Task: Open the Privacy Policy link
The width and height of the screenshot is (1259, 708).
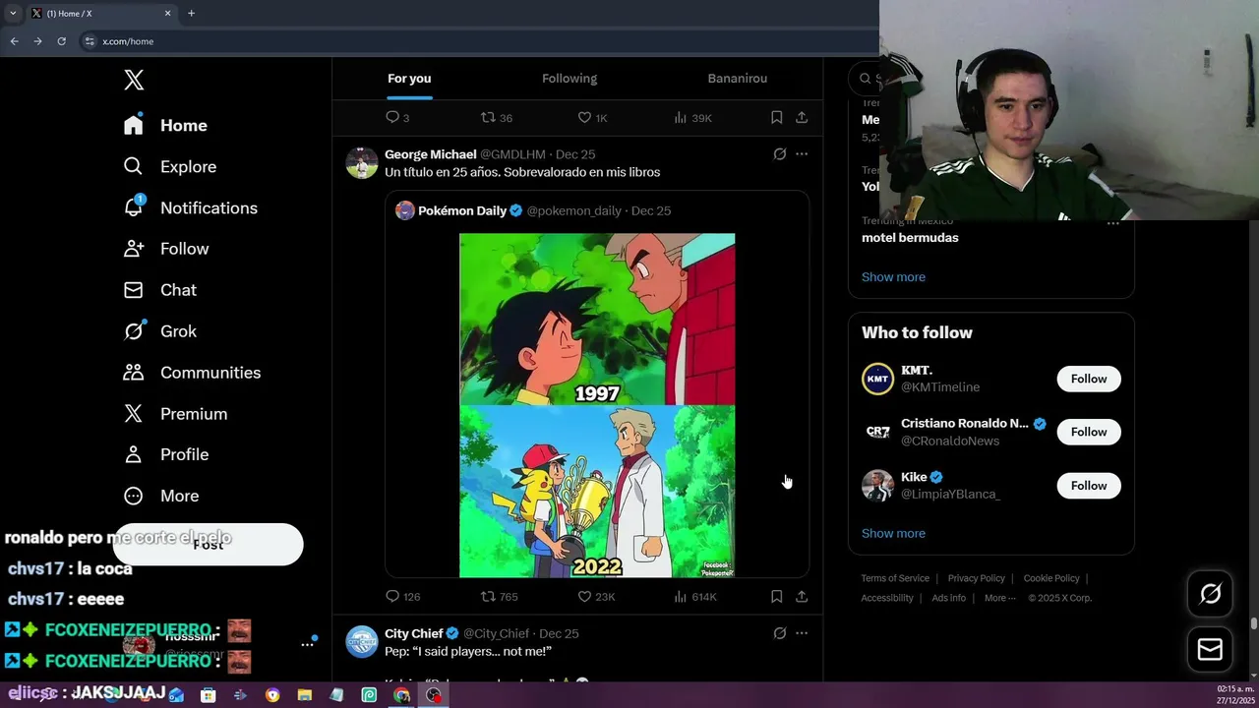Action: (976, 578)
